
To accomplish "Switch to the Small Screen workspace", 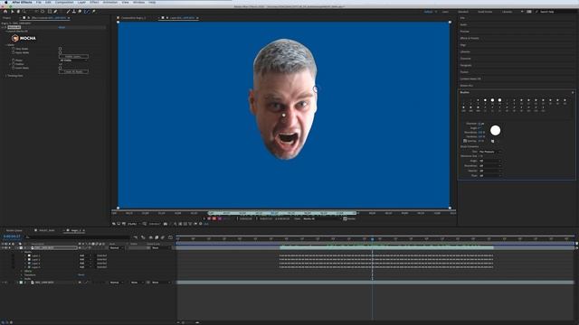I will pyautogui.click(x=485, y=12).
